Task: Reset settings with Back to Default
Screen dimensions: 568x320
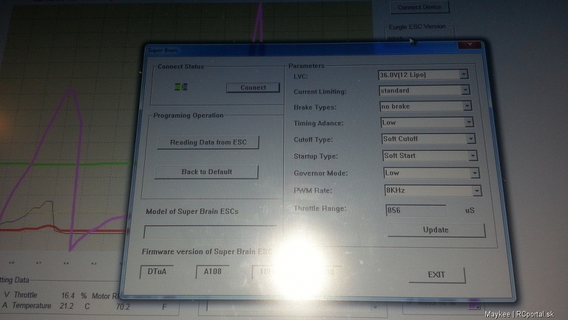Action: pos(206,172)
